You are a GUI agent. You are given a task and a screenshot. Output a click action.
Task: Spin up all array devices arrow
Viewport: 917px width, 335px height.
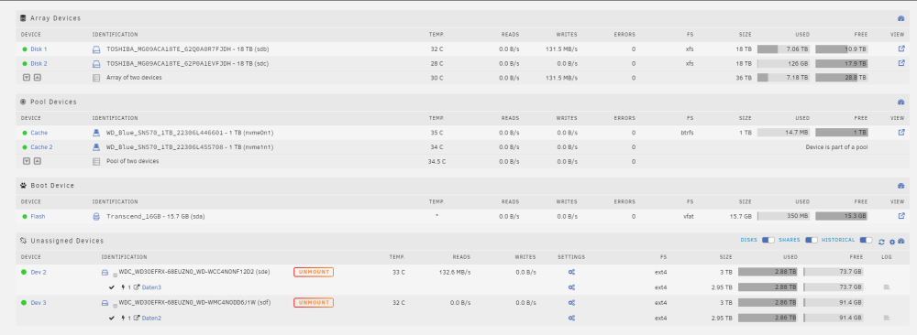click(37, 77)
